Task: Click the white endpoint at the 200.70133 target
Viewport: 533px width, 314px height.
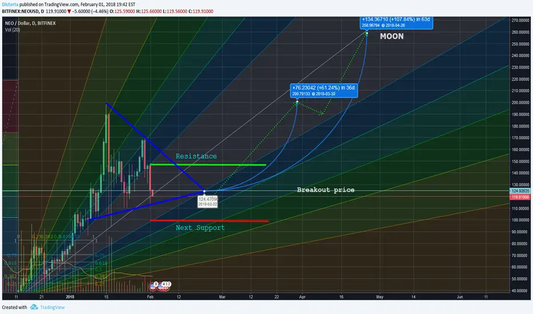Action: coord(297,102)
